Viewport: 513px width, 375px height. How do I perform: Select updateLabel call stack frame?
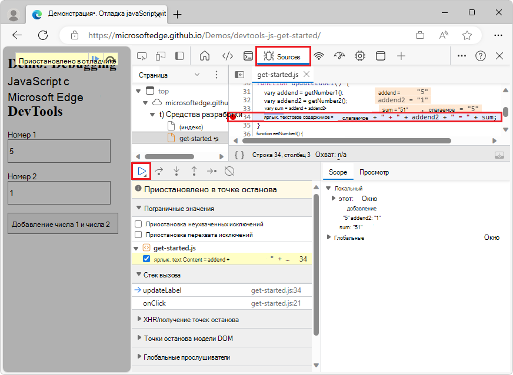222,290
